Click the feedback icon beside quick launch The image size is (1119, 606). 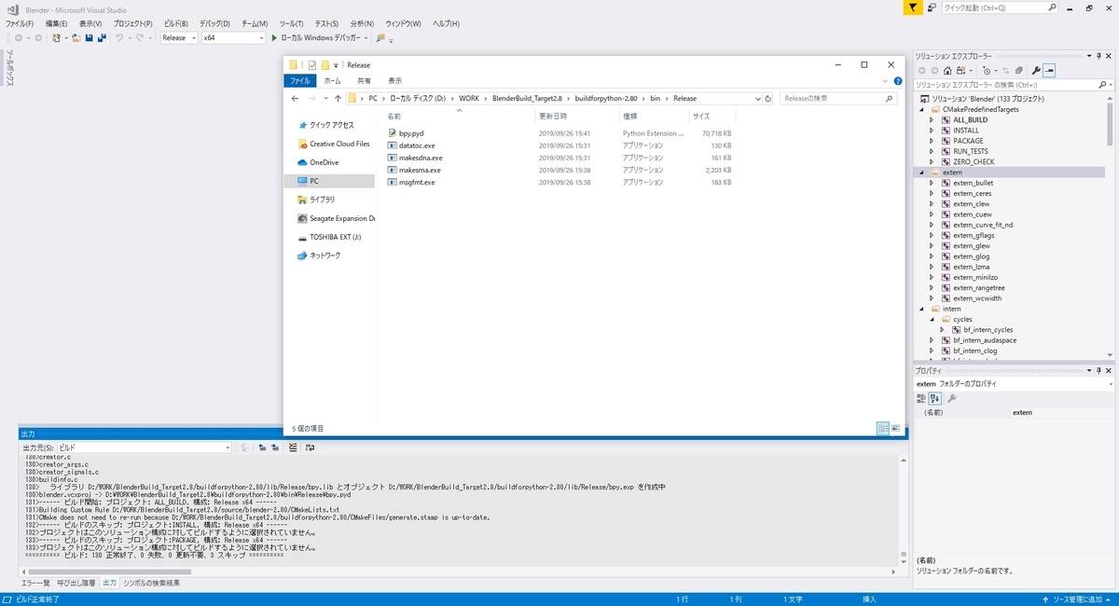click(x=932, y=7)
